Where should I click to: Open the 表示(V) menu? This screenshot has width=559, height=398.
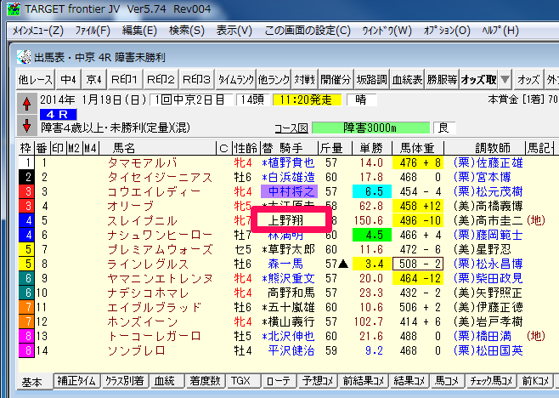tap(234, 31)
